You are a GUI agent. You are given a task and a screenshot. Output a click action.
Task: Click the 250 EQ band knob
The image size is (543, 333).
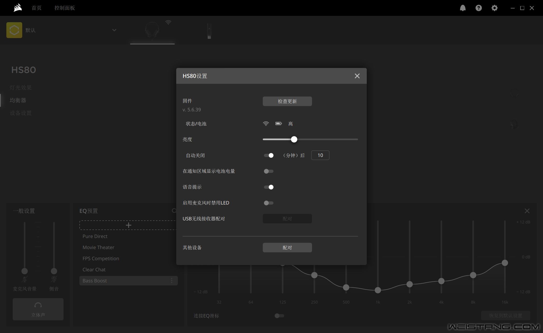coord(314,275)
